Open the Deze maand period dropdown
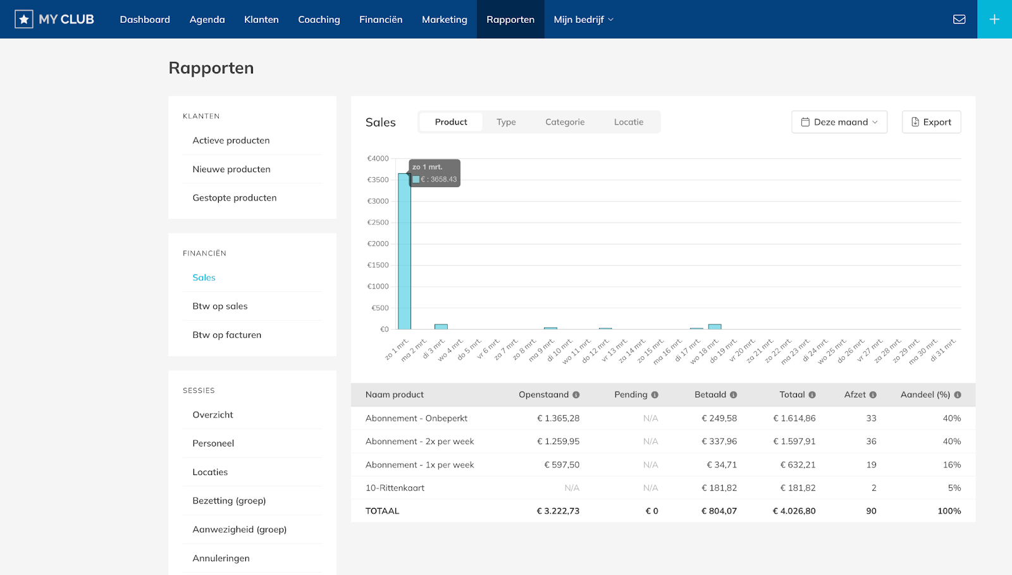Image resolution: width=1012 pixels, height=575 pixels. 839,122
